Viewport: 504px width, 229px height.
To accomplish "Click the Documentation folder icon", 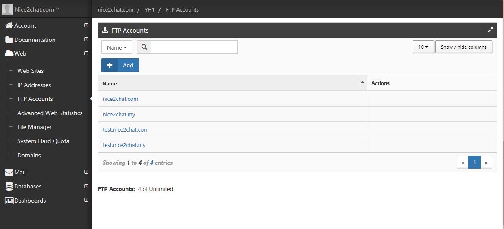I will [x=9, y=40].
